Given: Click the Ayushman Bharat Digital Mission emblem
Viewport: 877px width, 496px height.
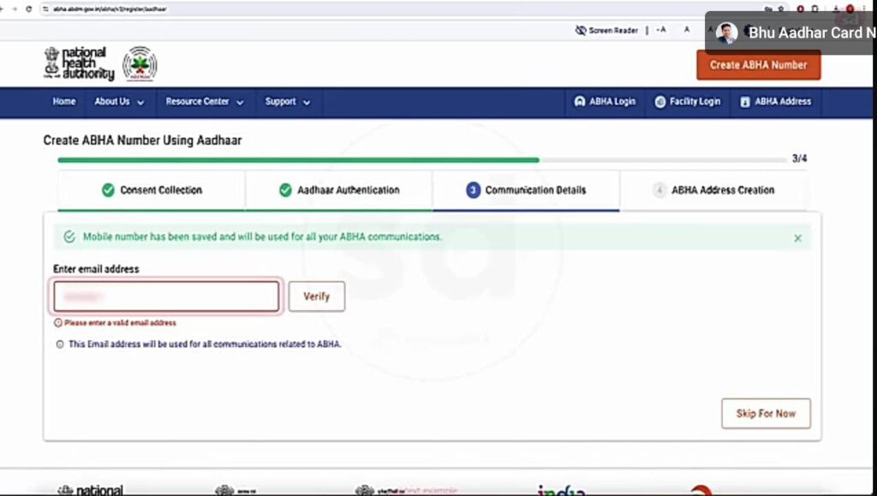Looking at the screenshot, I should (x=140, y=63).
